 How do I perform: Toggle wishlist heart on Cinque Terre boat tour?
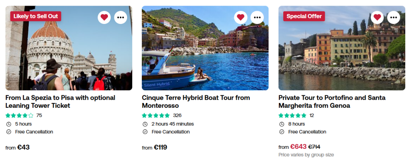(x=240, y=17)
